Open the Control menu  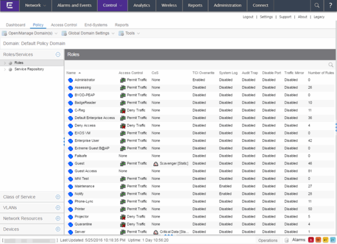tap(112, 5)
